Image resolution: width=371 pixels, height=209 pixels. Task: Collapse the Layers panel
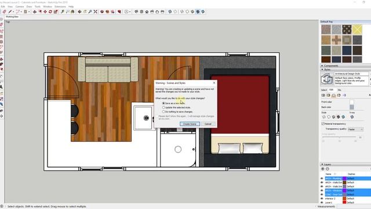pos(322,164)
